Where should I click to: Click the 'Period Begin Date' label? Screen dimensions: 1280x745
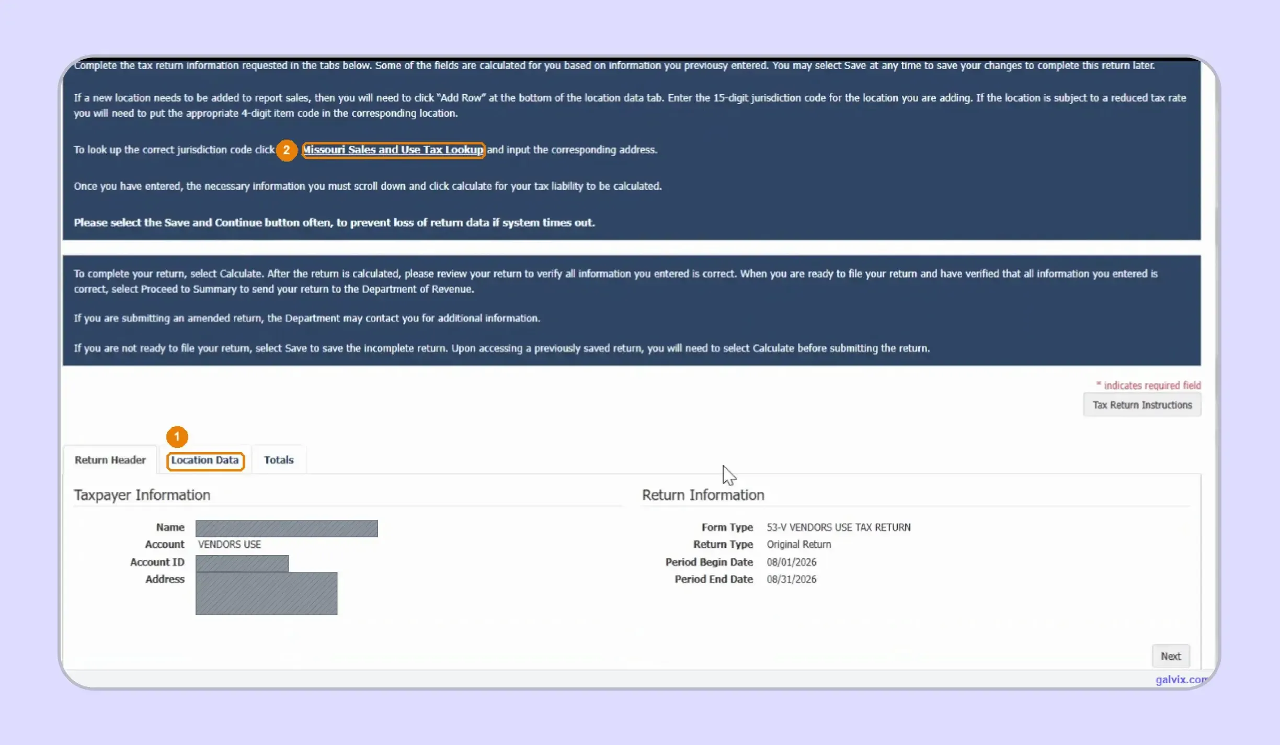(x=709, y=562)
